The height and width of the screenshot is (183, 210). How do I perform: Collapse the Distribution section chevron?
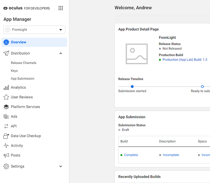tap(61, 53)
